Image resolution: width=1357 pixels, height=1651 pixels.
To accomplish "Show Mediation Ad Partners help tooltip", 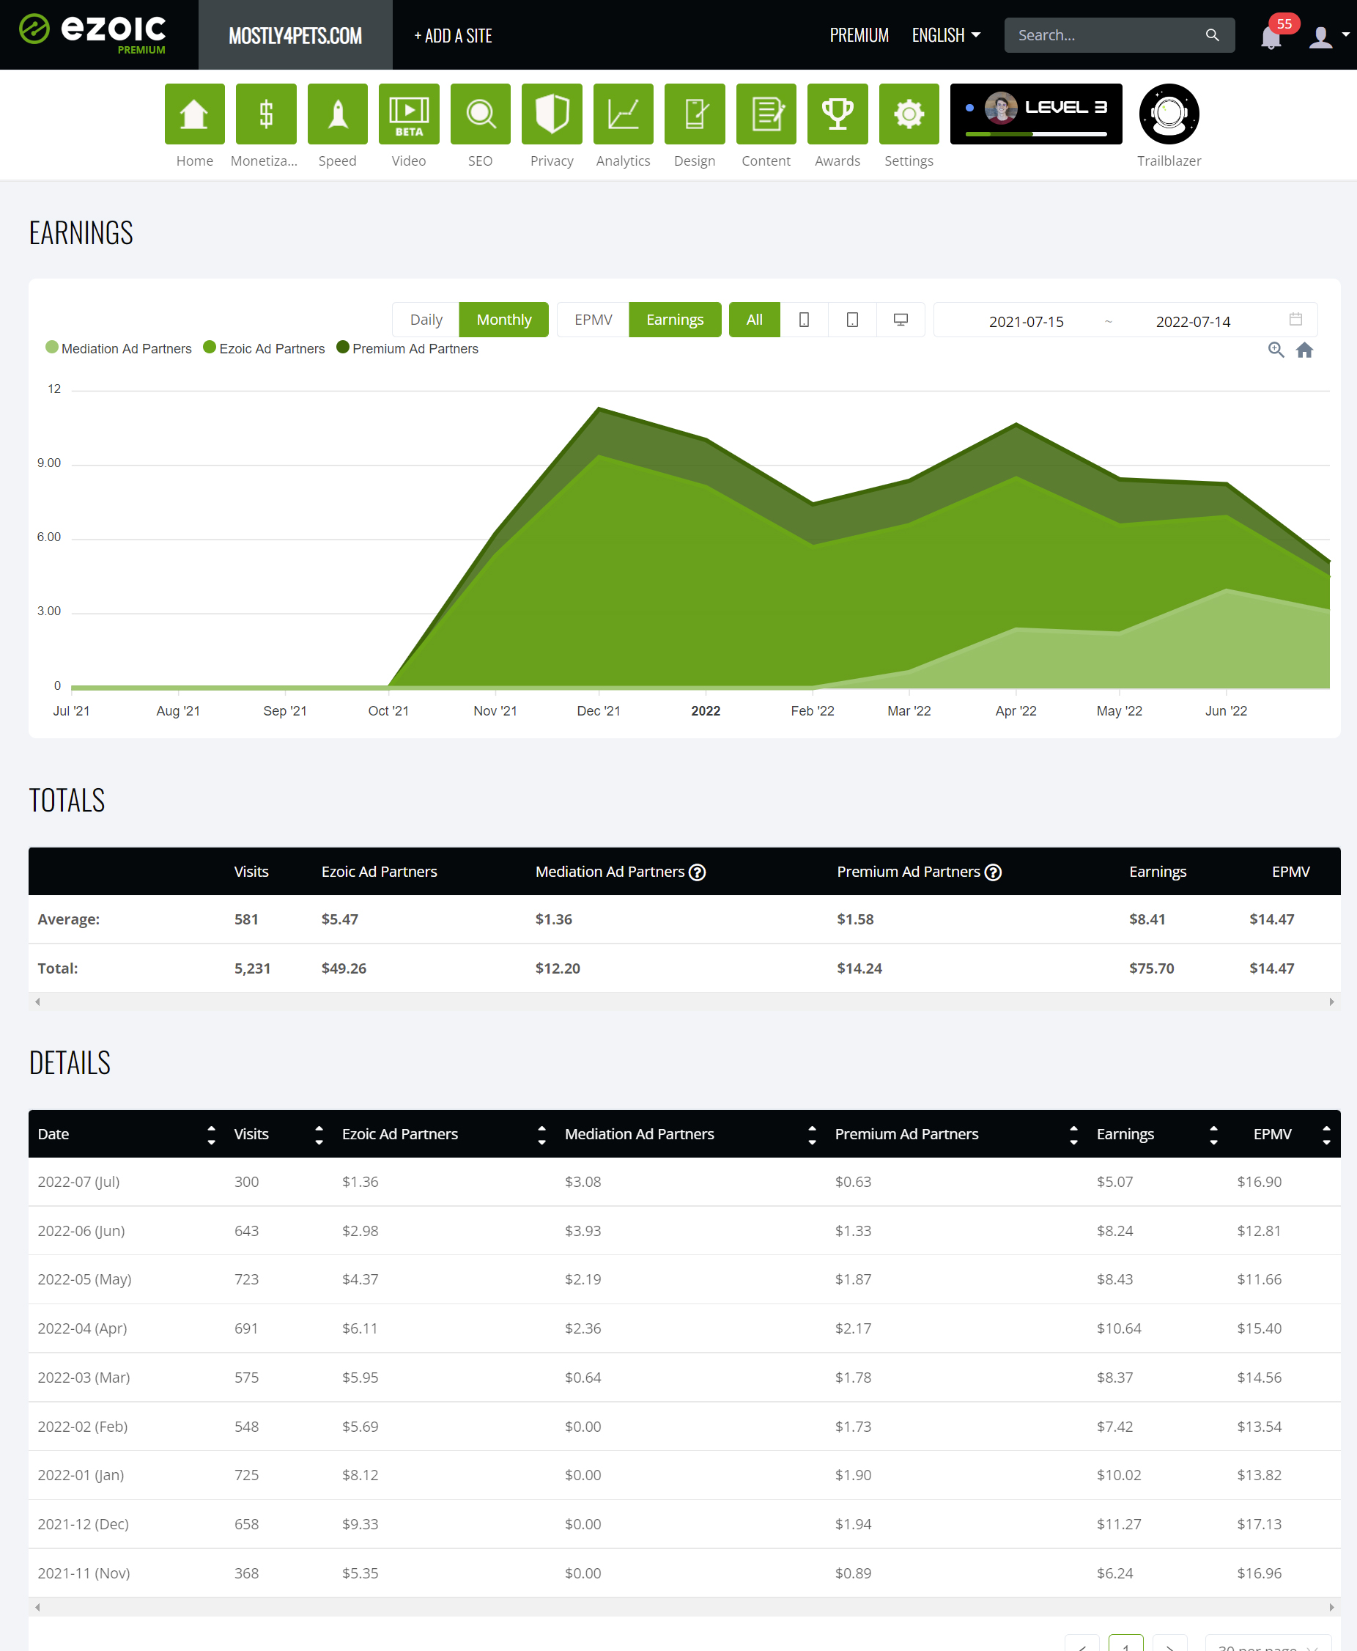I will pyautogui.click(x=698, y=872).
